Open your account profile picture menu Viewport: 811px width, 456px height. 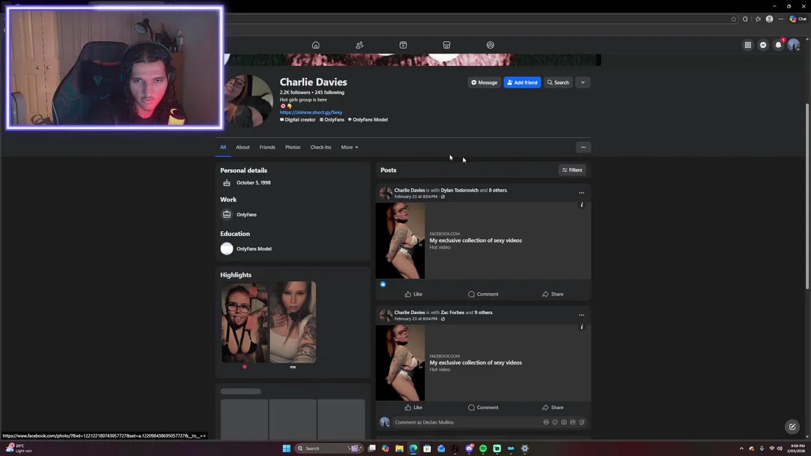click(x=793, y=45)
